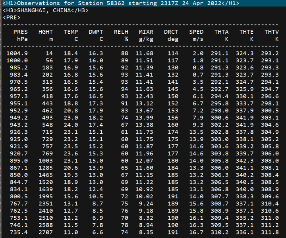
Task: Click the TEMP column header
Action: pos(71,32)
